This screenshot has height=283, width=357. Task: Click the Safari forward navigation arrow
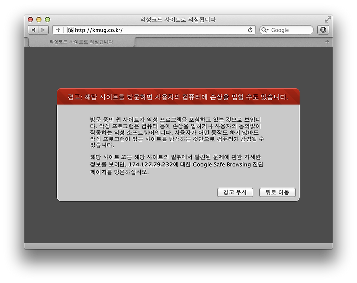[43, 30]
